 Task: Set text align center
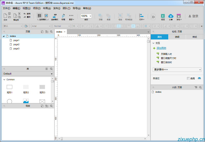pos(119,26)
